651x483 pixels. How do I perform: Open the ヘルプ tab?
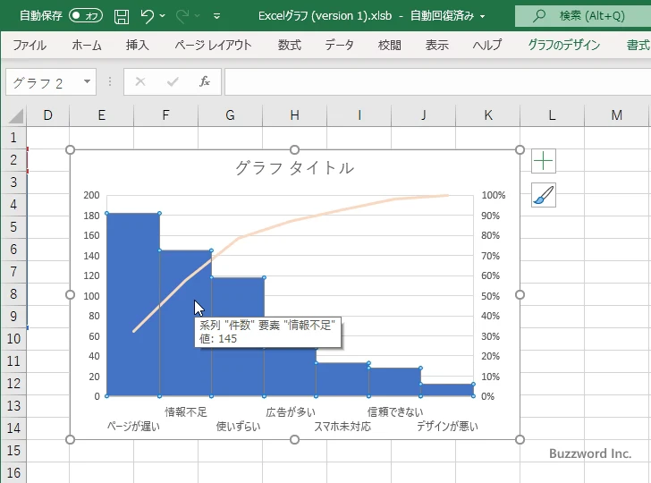pos(487,45)
